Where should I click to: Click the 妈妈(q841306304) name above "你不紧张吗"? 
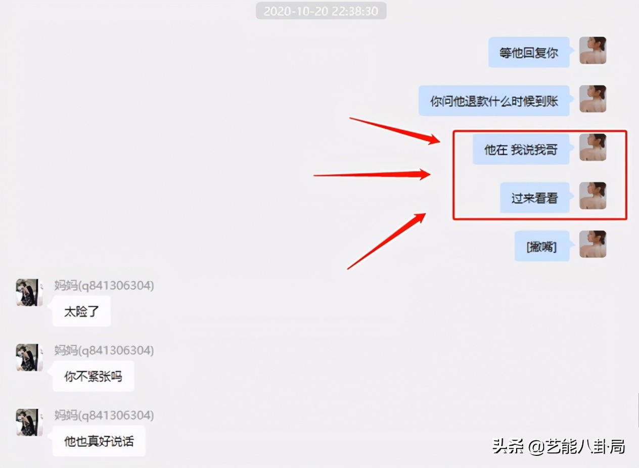pyautogui.click(x=104, y=350)
